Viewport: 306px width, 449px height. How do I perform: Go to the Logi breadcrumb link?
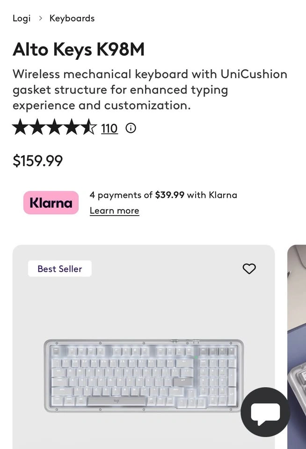tap(22, 18)
